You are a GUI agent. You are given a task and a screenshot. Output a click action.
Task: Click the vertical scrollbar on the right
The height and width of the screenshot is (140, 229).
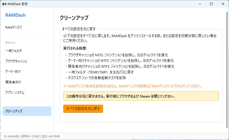(227, 70)
